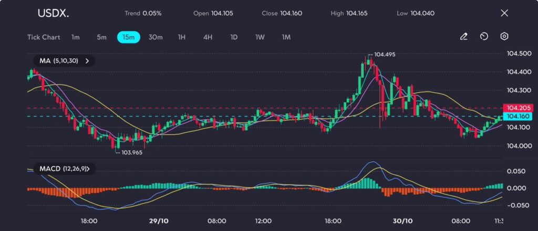538x231 pixels.
Task: Click the active 15m timeframe pill
Action: click(x=128, y=37)
